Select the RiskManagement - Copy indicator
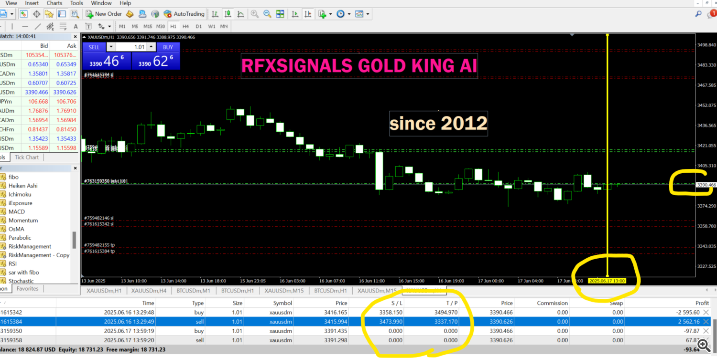The height and width of the screenshot is (358, 717). tap(39, 255)
